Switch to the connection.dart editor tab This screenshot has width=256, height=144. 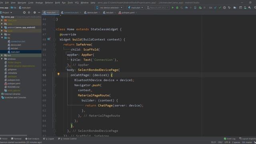[71, 12]
